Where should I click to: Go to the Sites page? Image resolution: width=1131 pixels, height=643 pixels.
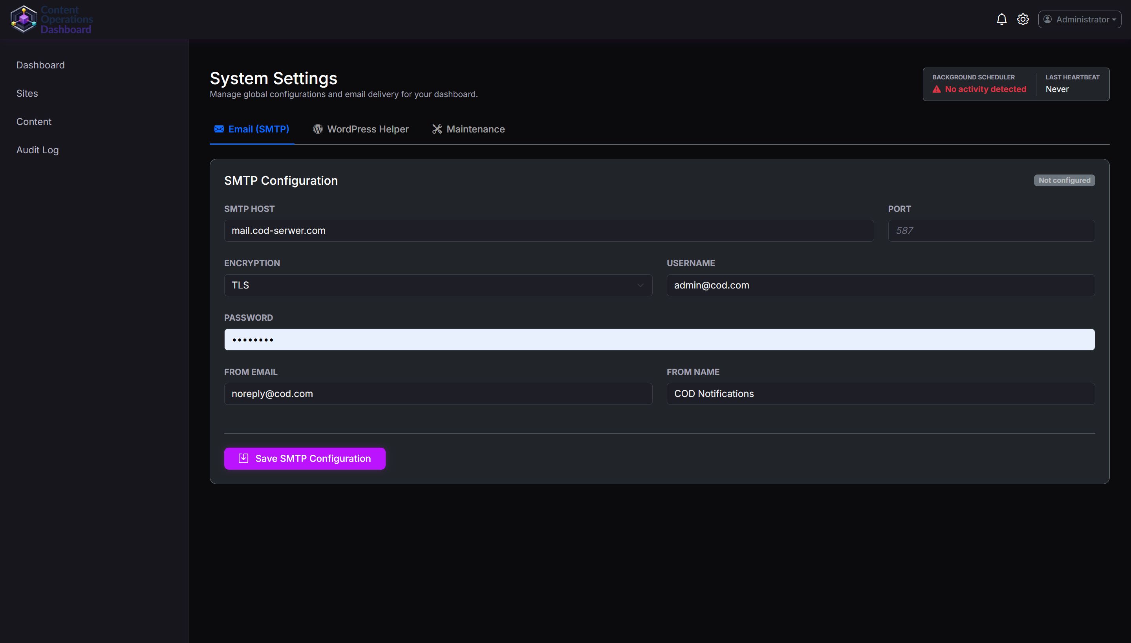[27, 94]
